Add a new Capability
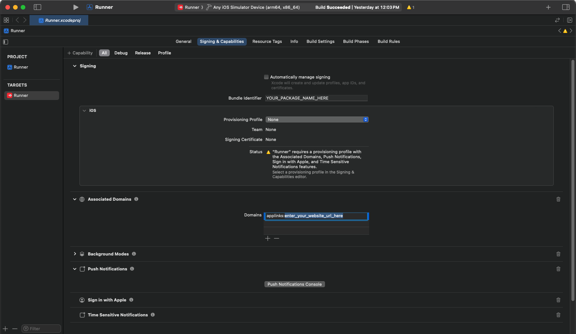The image size is (576, 334). point(80,53)
